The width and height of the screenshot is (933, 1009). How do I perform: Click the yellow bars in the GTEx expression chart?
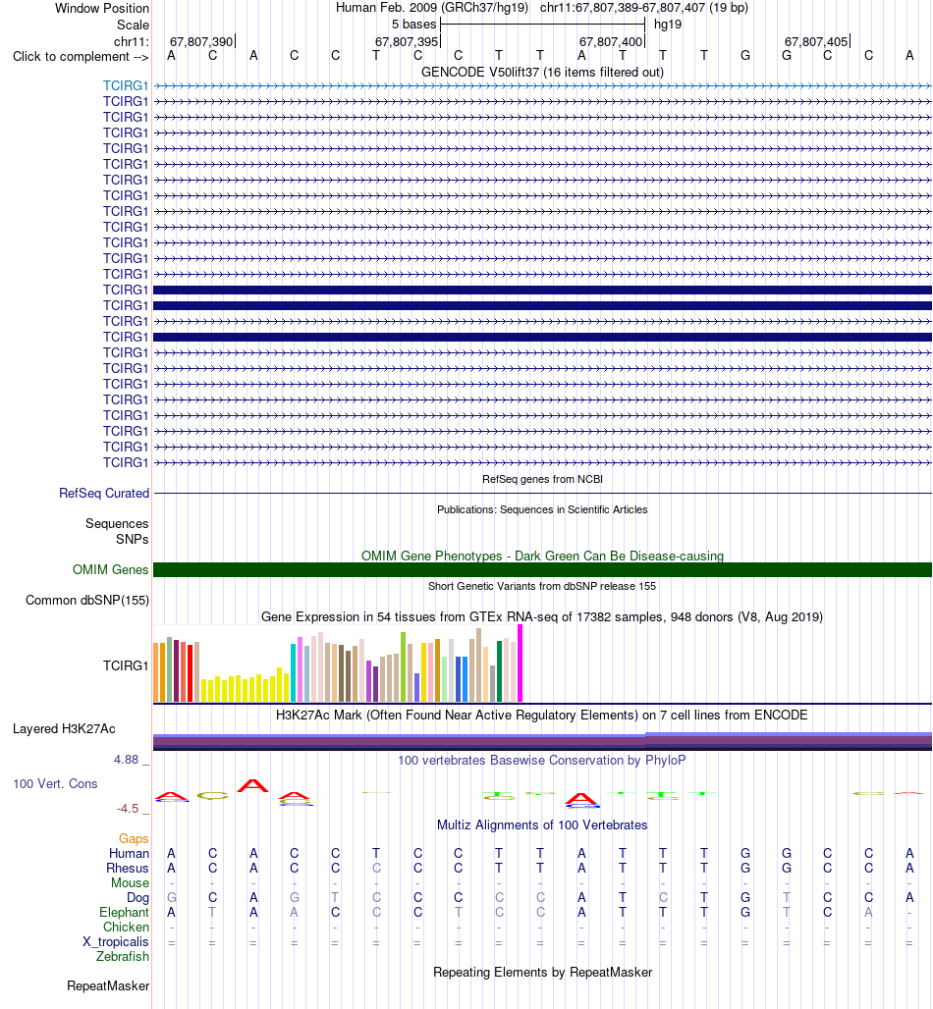coord(246,687)
